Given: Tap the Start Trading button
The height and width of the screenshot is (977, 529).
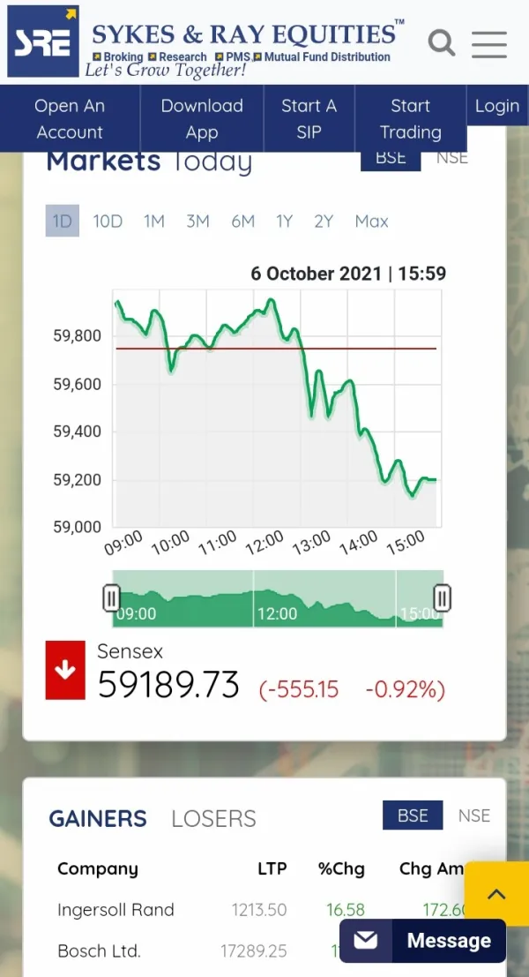Looking at the screenshot, I should (410, 118).
